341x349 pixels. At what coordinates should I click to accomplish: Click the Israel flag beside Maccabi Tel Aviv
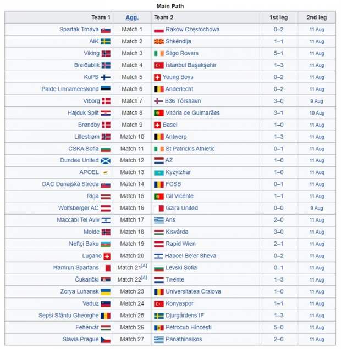pos(106,221)
